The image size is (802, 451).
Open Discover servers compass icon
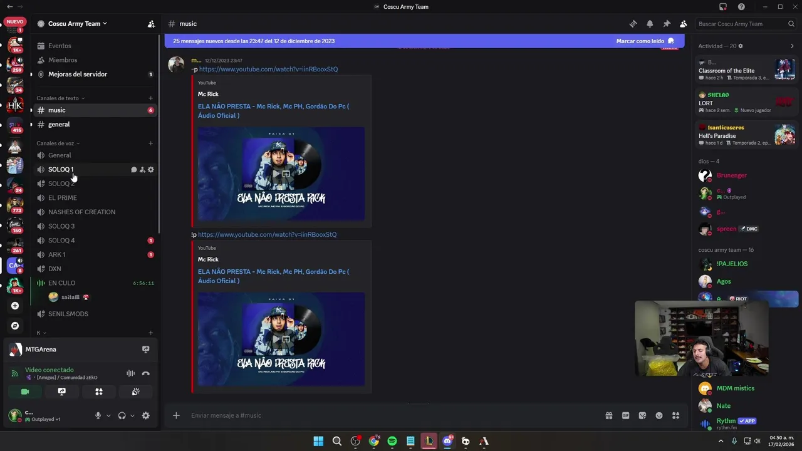pyautogui.click(x=15, y=326)
